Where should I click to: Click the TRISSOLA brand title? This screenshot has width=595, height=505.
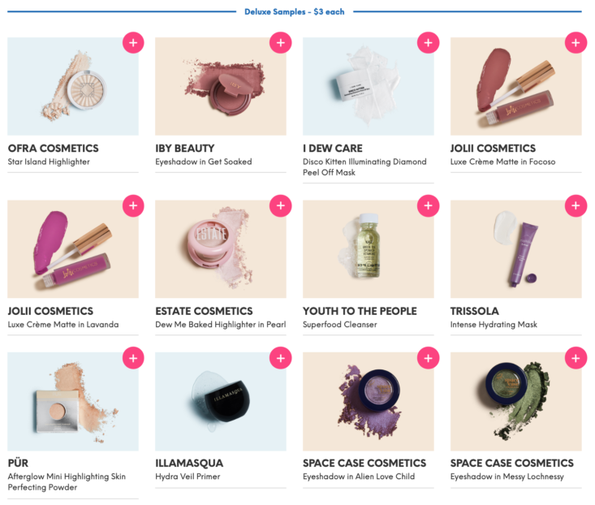click(x=474, y=311)
